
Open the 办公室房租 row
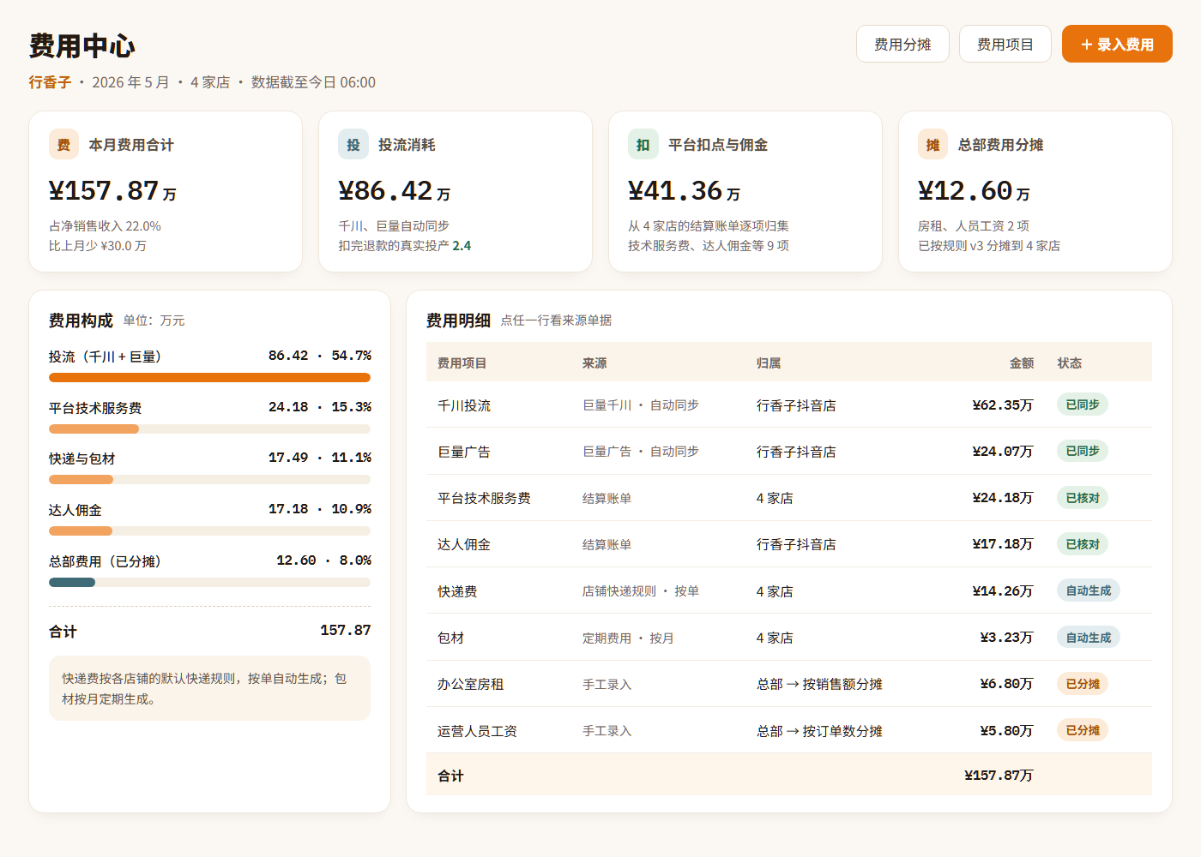click(789, 684)
